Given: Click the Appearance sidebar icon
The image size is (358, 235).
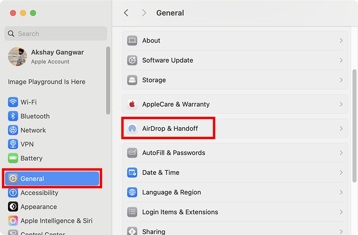Looking at the screenshot, I should coord(13,207).
